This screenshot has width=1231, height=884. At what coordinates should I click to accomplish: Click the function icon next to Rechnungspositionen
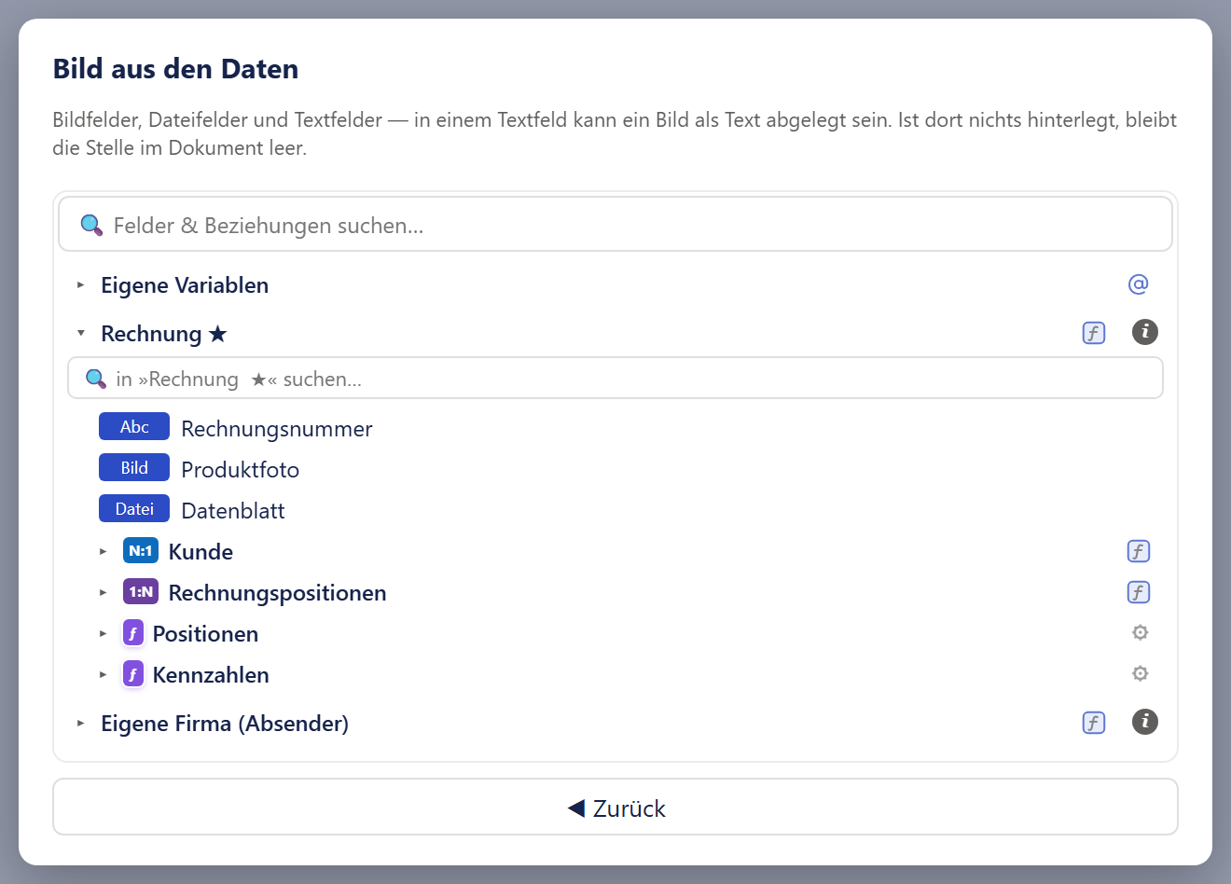(x=1139, y=592)
